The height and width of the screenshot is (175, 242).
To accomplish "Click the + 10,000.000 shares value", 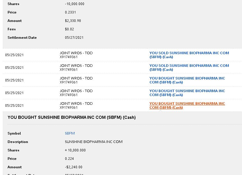I will [x=75, y=150].
